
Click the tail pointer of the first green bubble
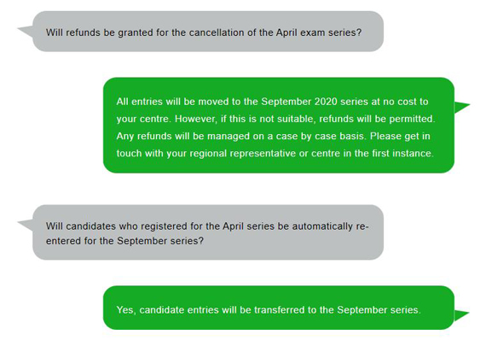(462, 107)
